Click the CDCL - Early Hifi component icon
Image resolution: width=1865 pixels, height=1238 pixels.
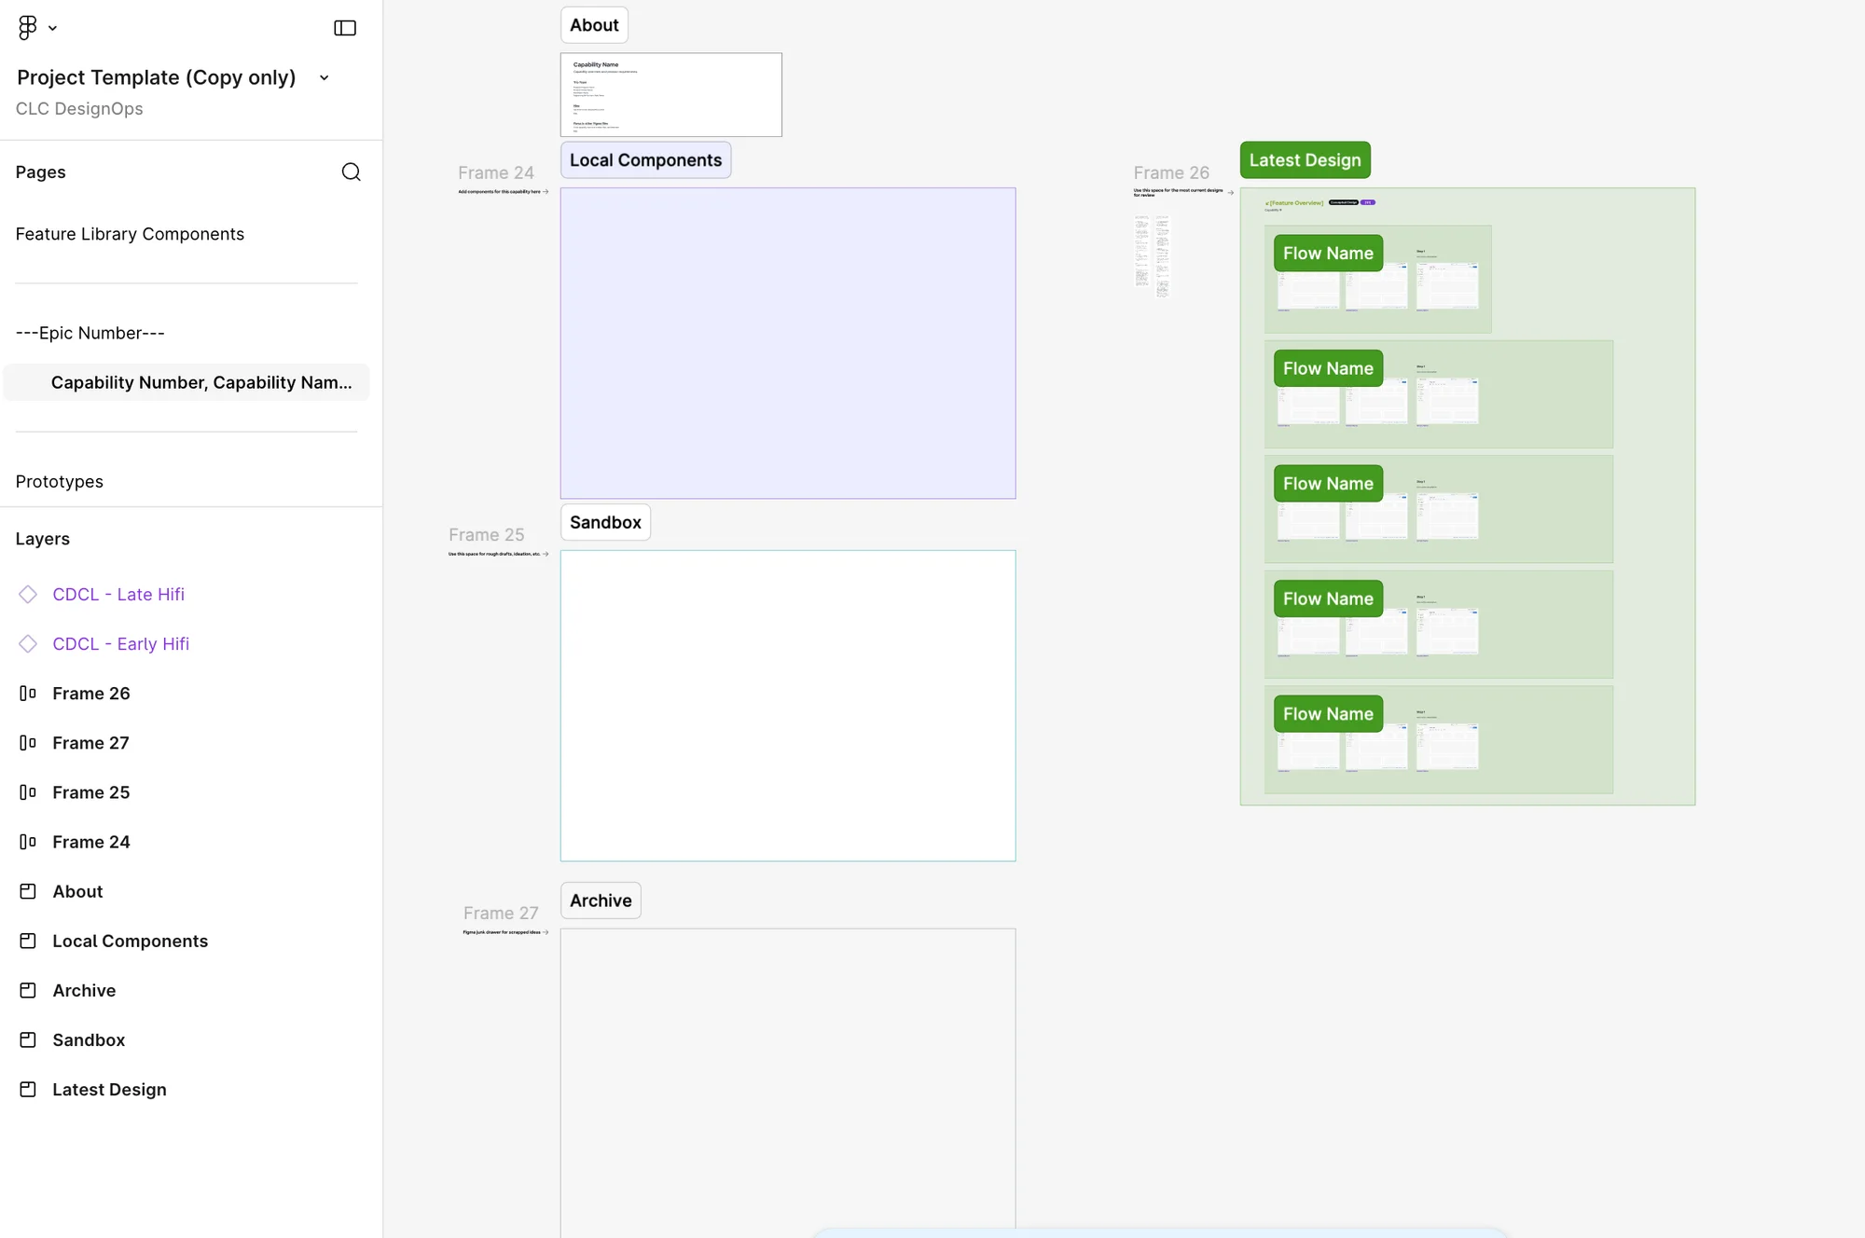coord(28,644)
